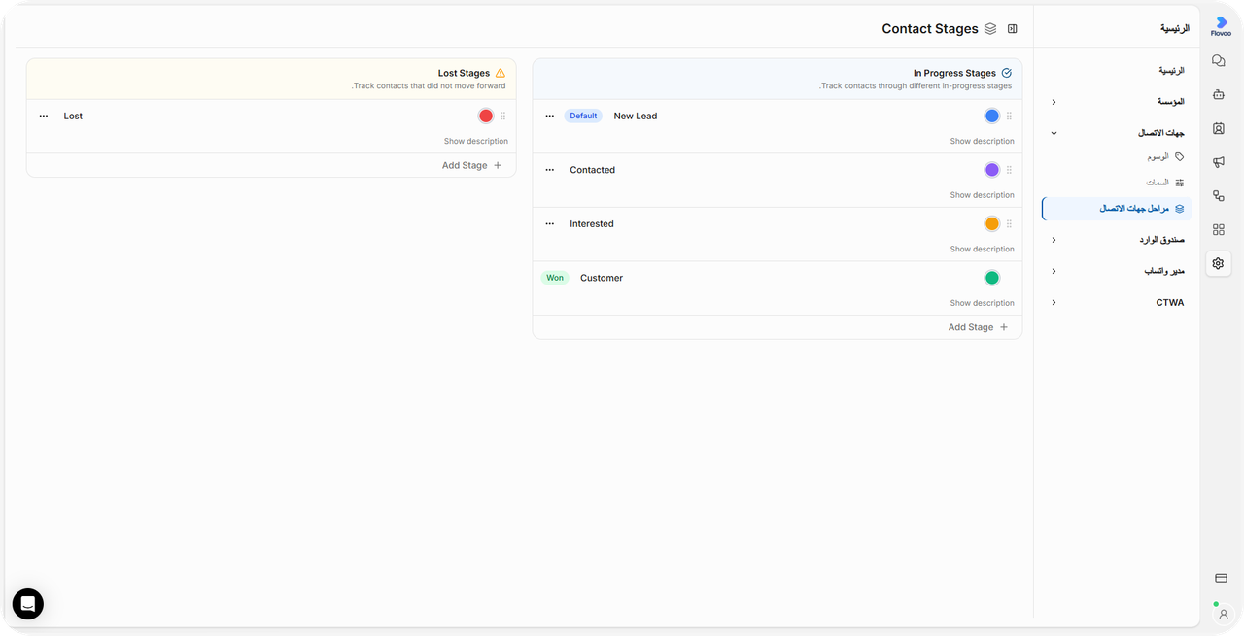
Task: Toggle the sidebar panel icon near title
Action: [x=1013, y=29]
